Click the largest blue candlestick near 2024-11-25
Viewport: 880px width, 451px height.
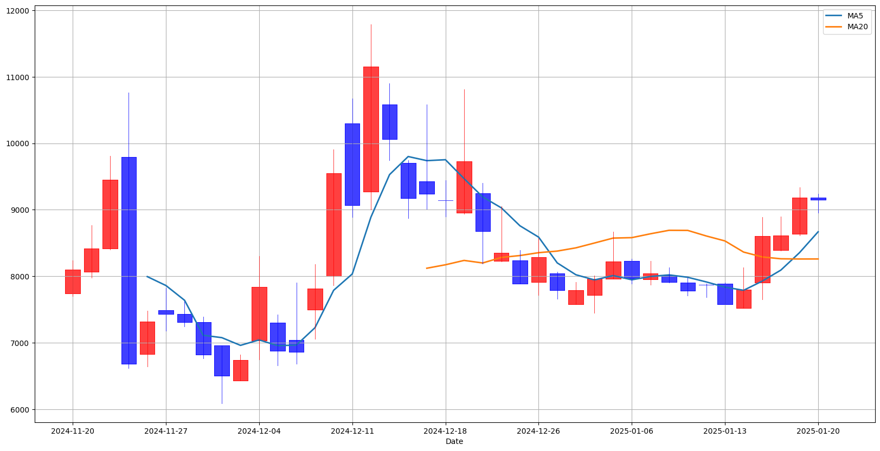pyautogui.click(x=129, y=260)
